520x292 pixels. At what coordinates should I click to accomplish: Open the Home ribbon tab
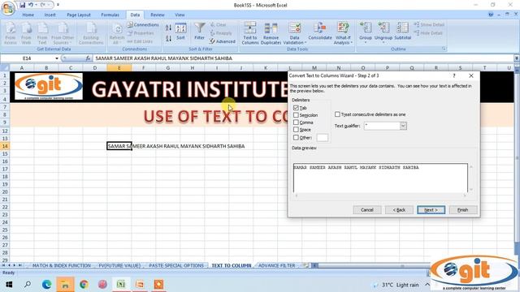(x=28, y=15)
